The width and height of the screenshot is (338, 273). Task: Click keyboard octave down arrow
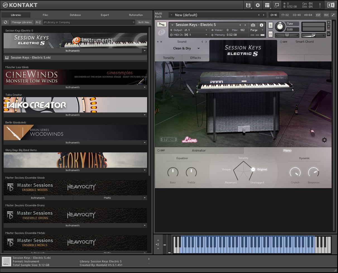[x=158, y=248]
